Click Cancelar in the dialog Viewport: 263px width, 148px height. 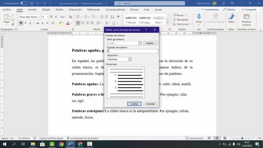click(151, 104)
